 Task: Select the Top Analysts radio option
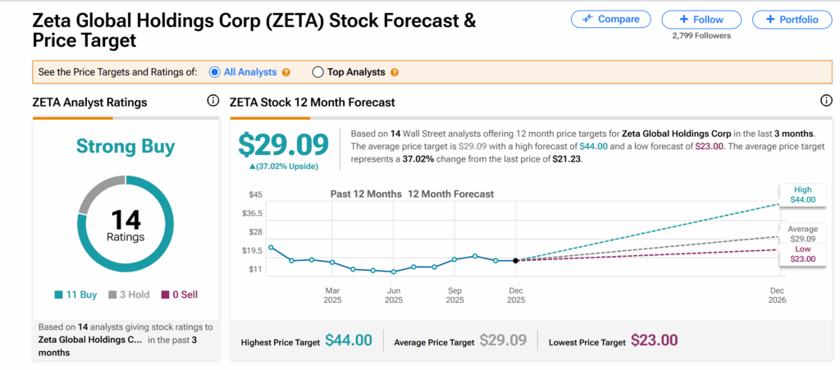(x=318, y=72)
